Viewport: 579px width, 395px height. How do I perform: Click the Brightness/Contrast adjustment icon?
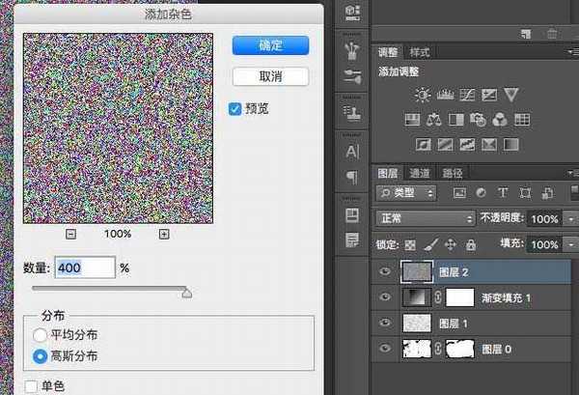(422, 95)
